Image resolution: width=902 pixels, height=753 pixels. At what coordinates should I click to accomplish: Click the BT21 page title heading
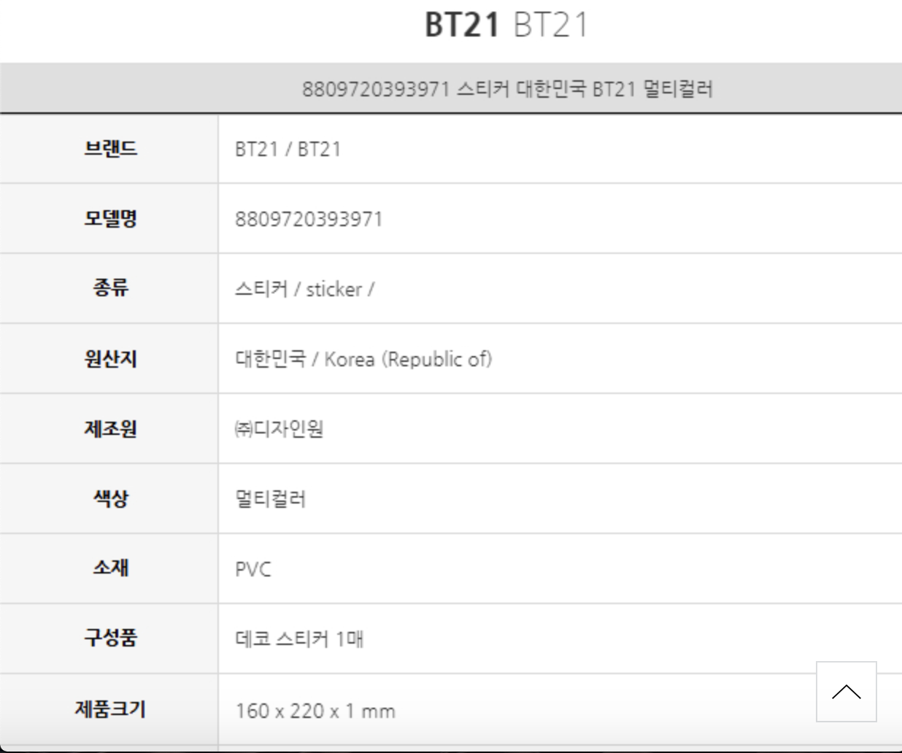pos(506,25)
